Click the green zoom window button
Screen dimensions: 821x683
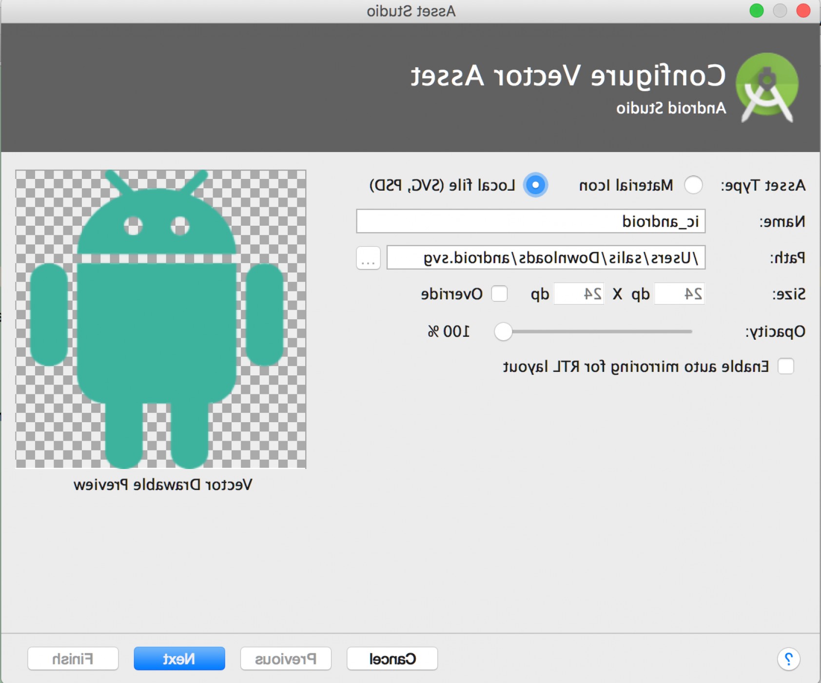(x=756, y=11)
